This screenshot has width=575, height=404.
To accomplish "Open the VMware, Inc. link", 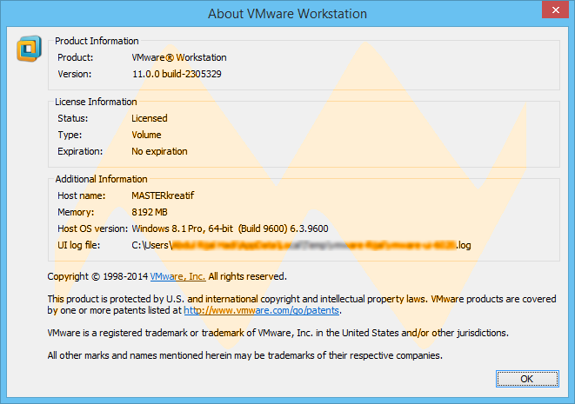I will click(x=177, y=276).
